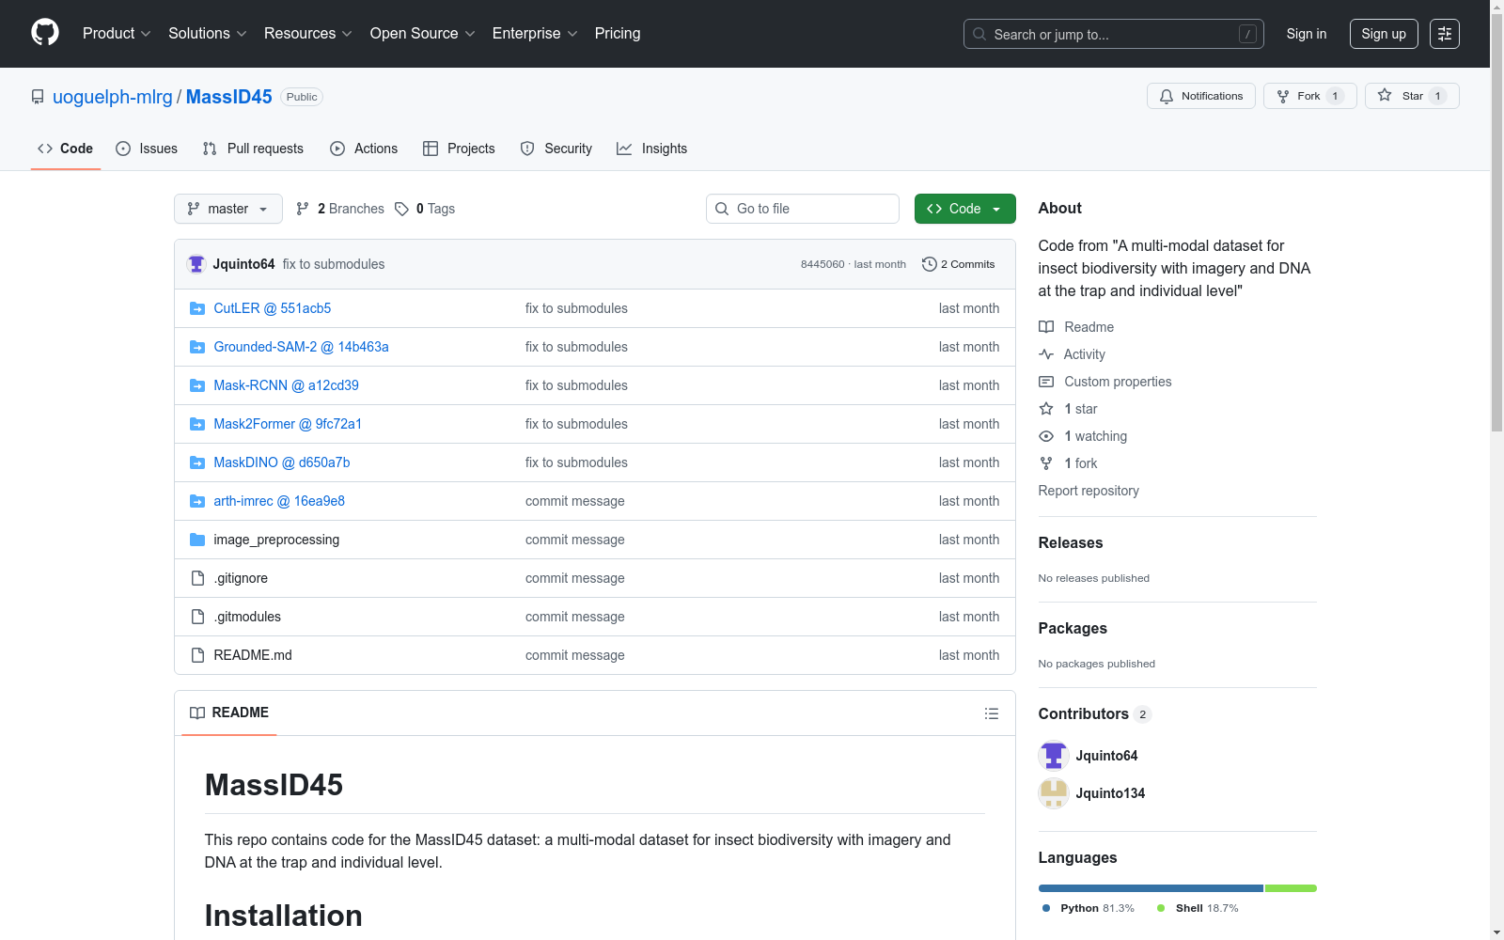Click the watching eye icon
1504x940 pixels.
(x=1046, y=436)
